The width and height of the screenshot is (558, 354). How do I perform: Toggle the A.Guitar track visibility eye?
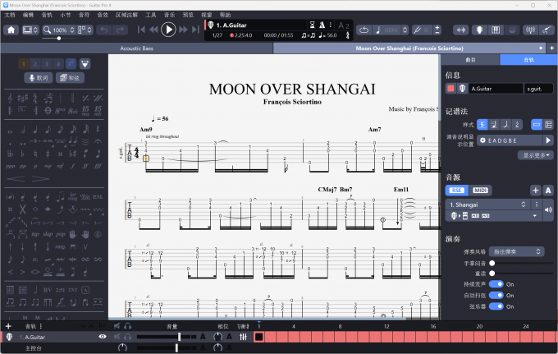pyautogui.click(x=103, y=337)
